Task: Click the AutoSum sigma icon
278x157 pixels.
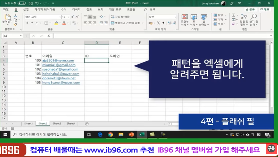Action: (234, 15)
